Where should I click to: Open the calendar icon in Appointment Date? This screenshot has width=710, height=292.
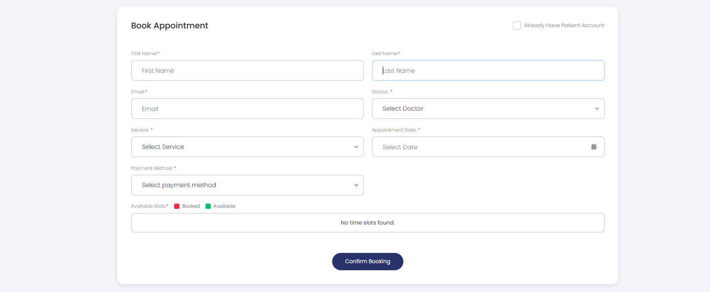pyautogui.click(x=594, y=147)
